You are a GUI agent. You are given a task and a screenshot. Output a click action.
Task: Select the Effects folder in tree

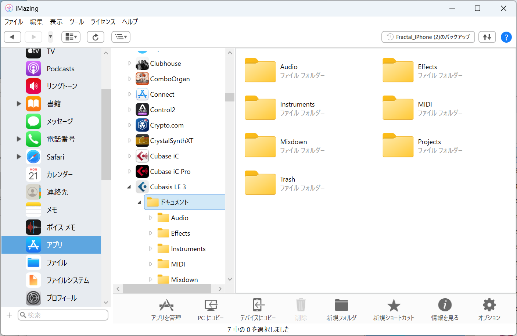(x=173, y=233)
